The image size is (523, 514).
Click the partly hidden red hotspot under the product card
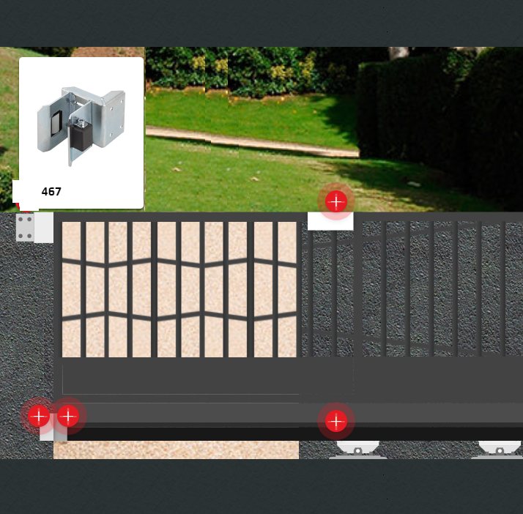[x=26, y=209]
